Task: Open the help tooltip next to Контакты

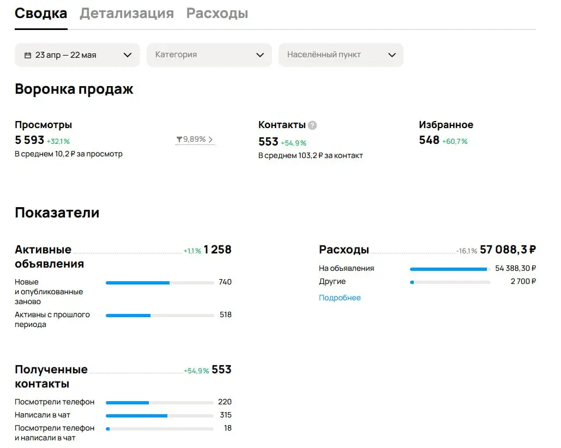Action: tap(311, 125)
